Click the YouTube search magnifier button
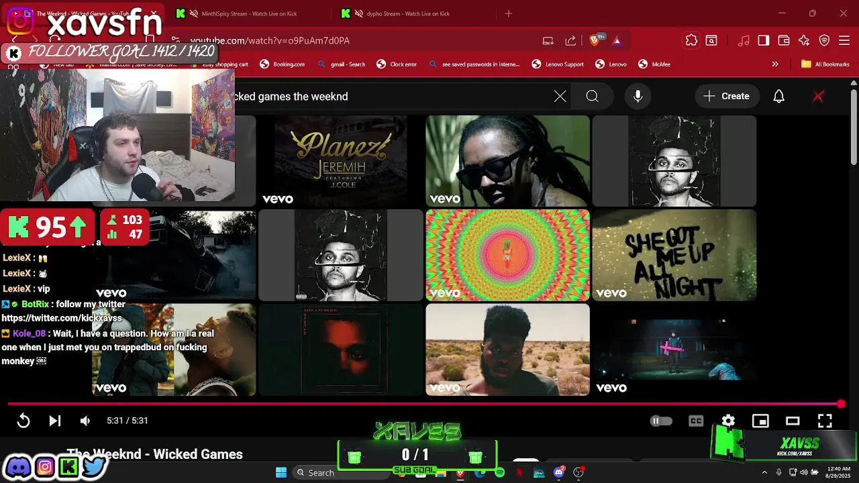Image resolution: width=859 pixels, height=483 pixels. tap(592, 97)
